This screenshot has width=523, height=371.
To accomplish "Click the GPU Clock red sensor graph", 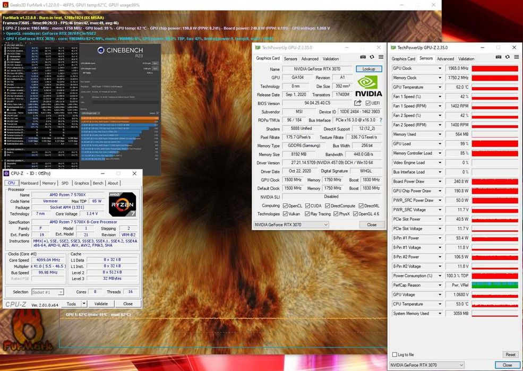I will (495, 68).
